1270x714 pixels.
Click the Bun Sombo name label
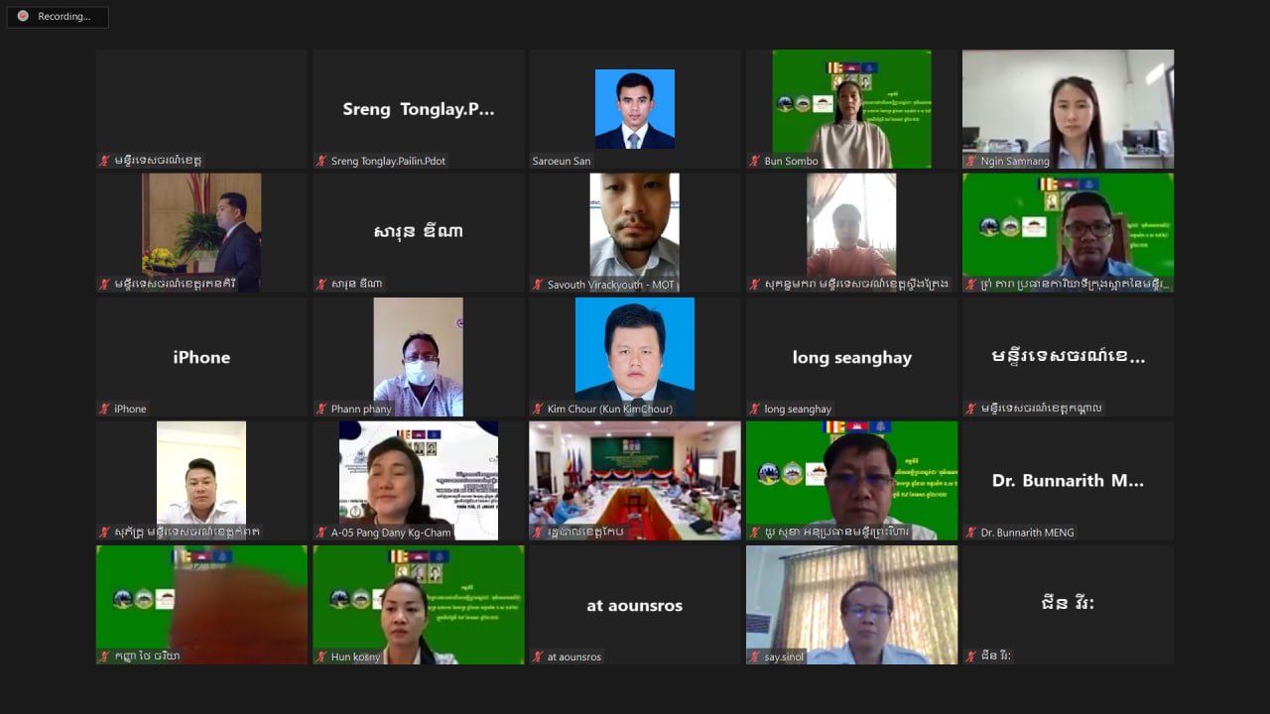pos(791,161)
